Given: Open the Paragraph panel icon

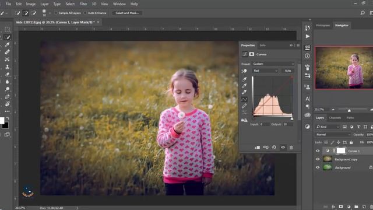Looking at the screenshot, I should click(x=308, y=106).
